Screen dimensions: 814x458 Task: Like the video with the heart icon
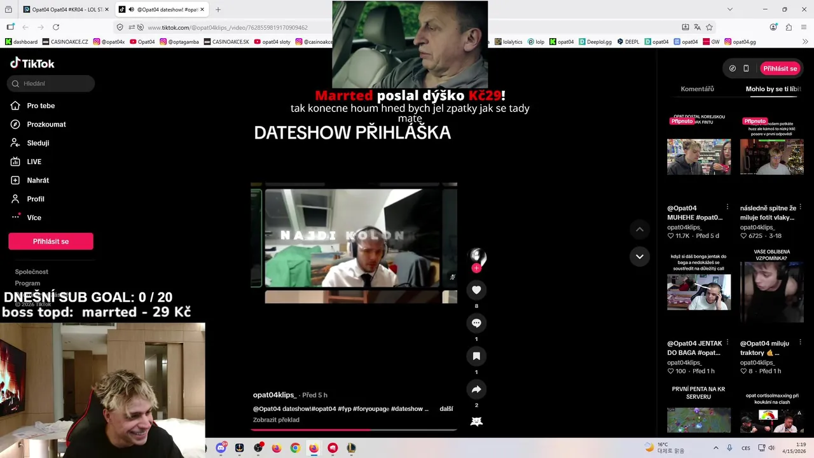point(476,290)
